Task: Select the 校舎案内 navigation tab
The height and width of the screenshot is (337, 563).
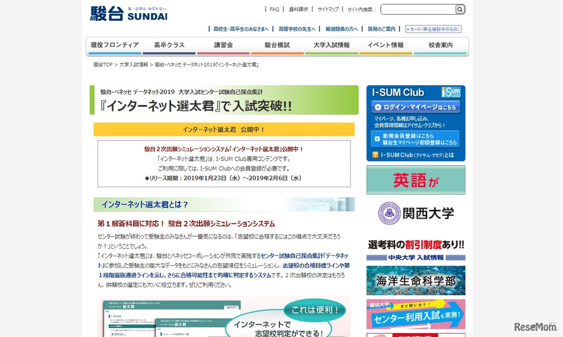Action: click(440, 45)
